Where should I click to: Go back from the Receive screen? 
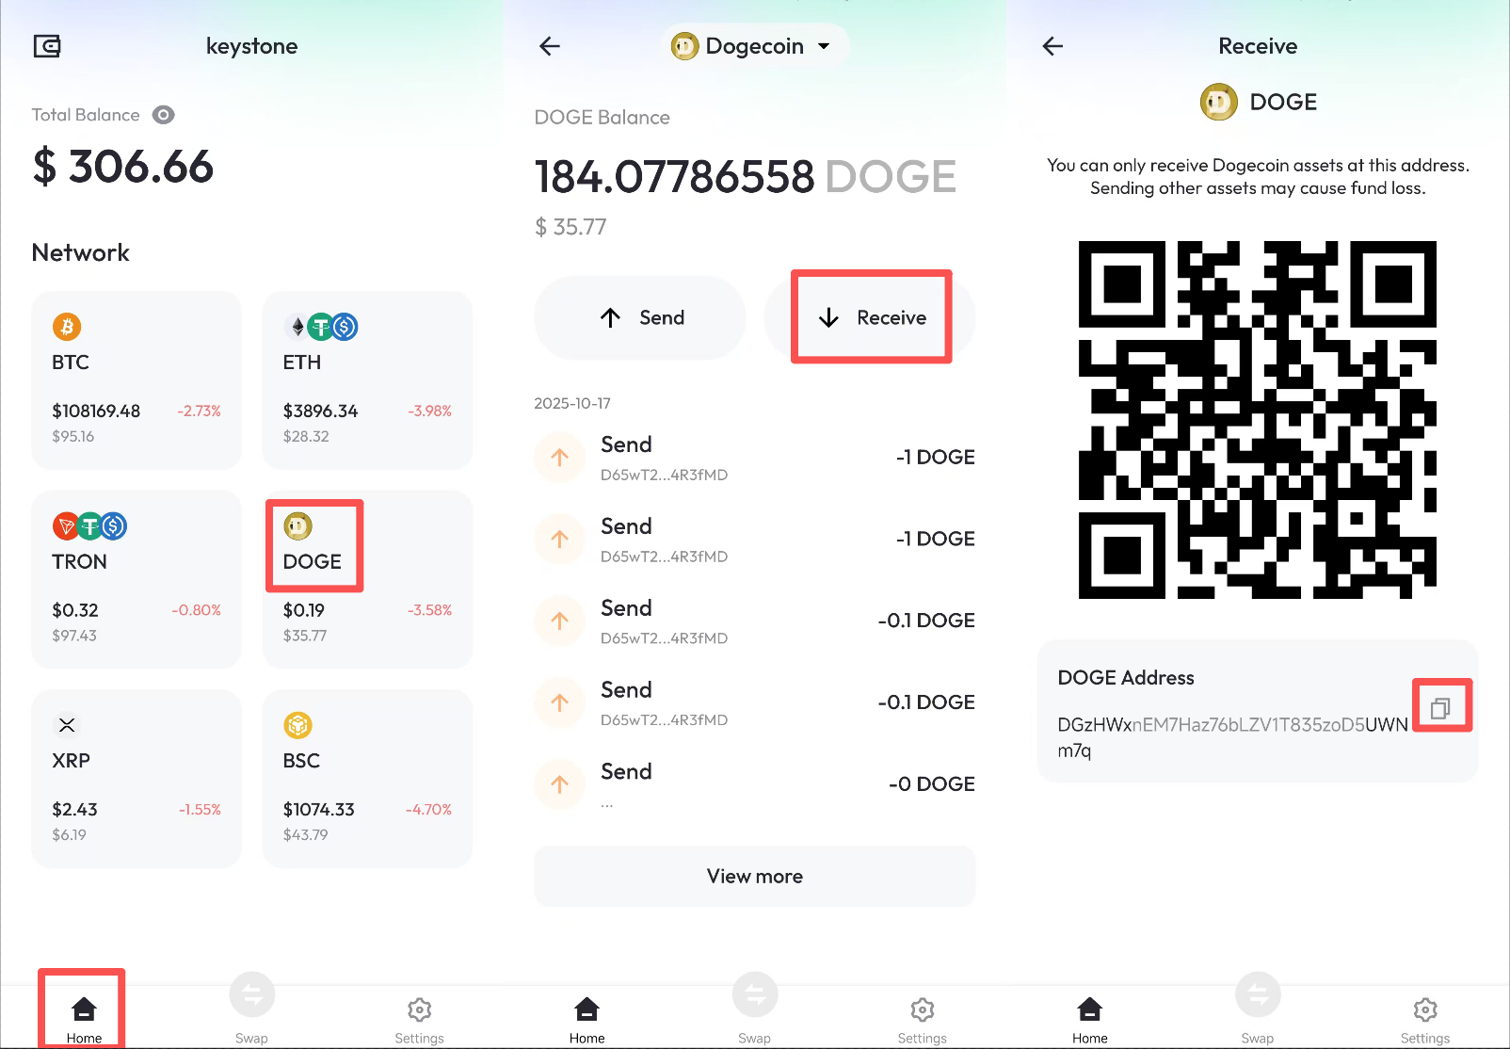click(x=1052, y=46)
